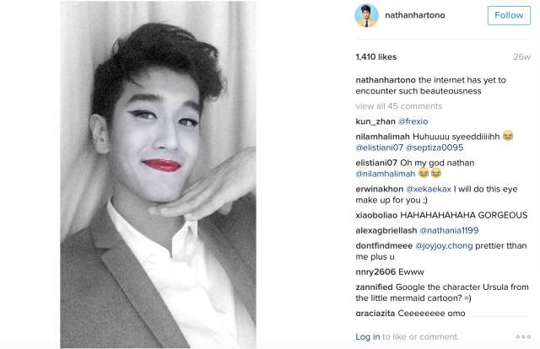540x349 pixels.
Task: Open the @xekaekax mention
Action: pyautogui.click(x=429, y=189)
